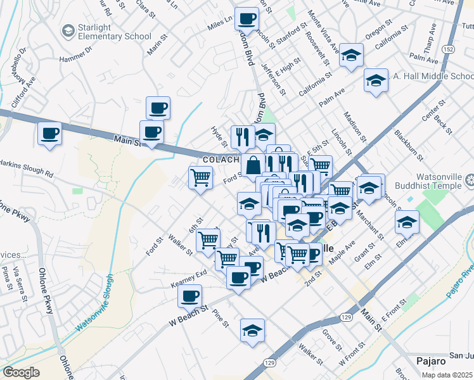Open the school marker on California St
The width and height of the screenshot is (474, 380).
(x=350, y=56)
